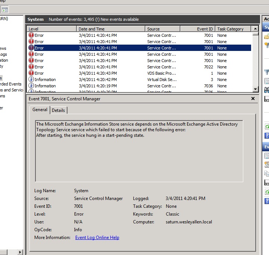The image size is (269, 255).
Task: Click the event list scroll down arrow
Action: click(255, 89)
